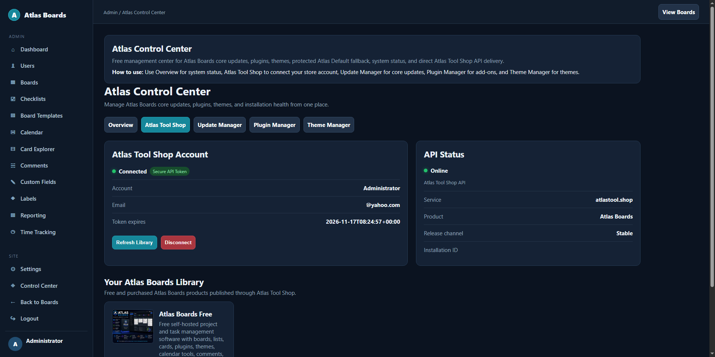Click the Atlas Boards logo icon
This screenshot has height=357, width=715.
(x=14, y=15)
